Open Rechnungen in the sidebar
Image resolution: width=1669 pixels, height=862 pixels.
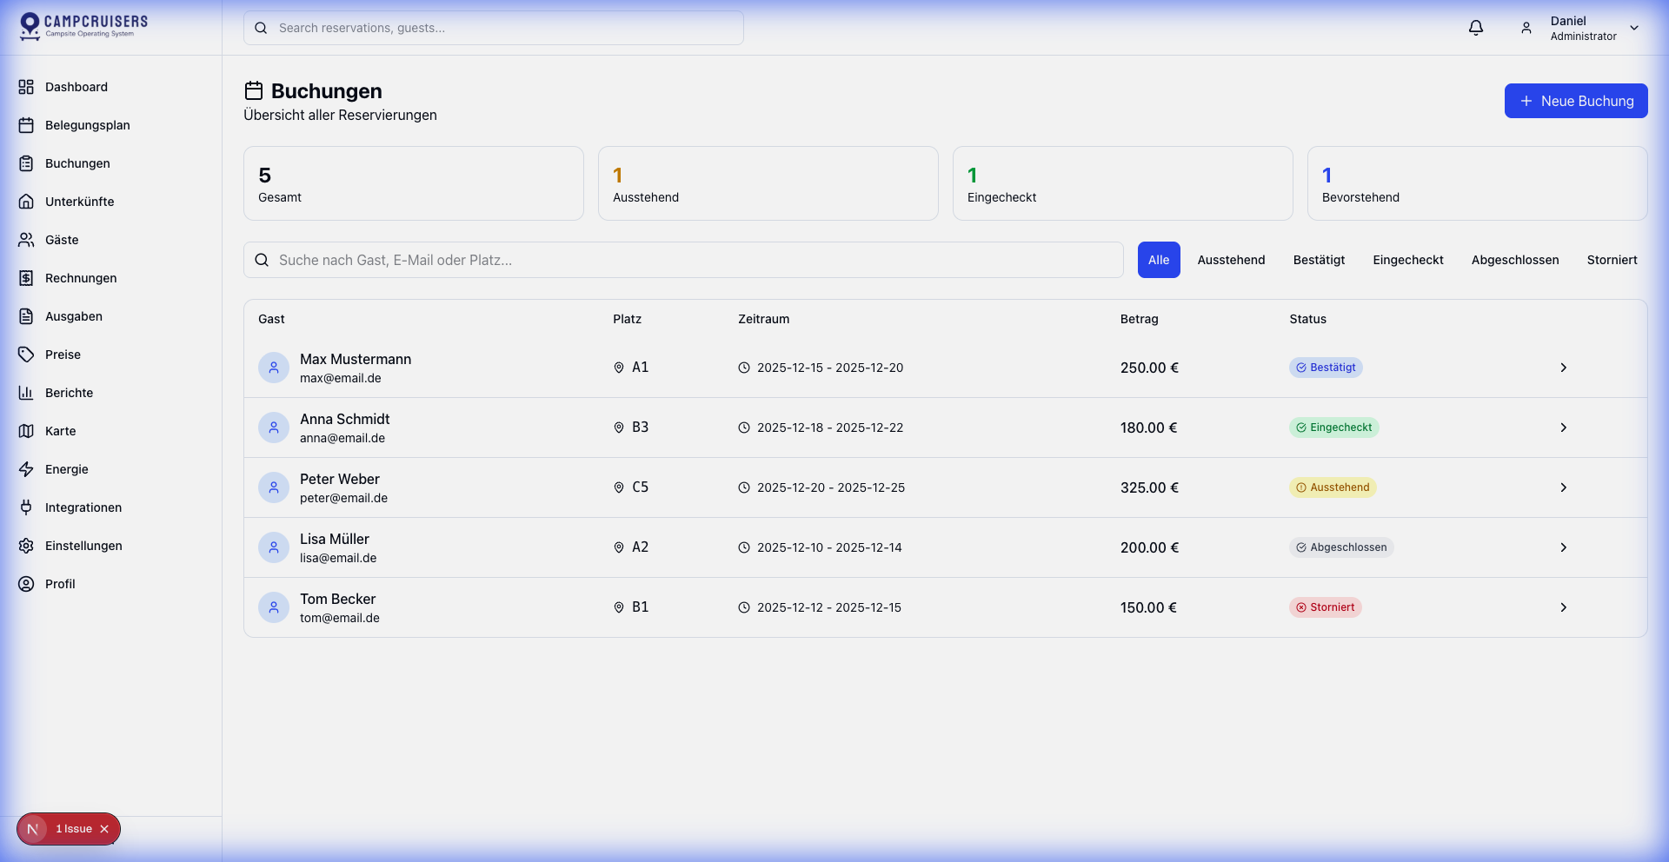tap(81, 278)
